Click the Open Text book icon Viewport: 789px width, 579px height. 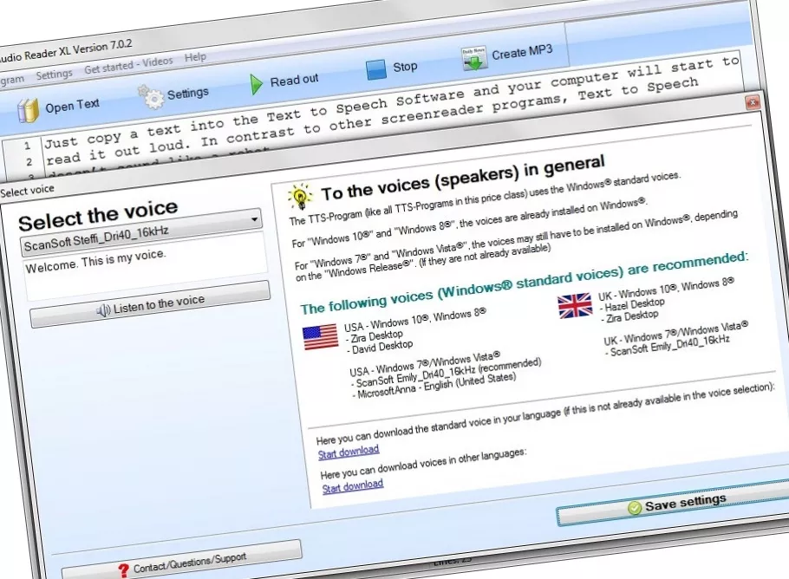click(x=29, y=109)
